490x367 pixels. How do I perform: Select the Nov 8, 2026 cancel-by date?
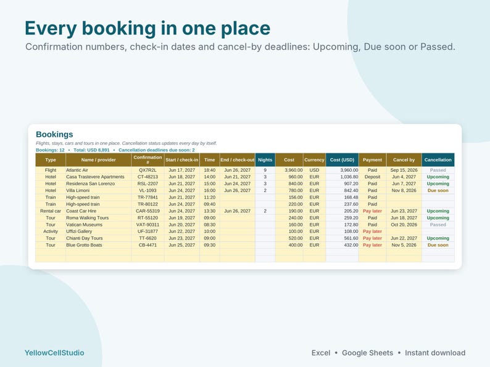click(x=404, y=190)
